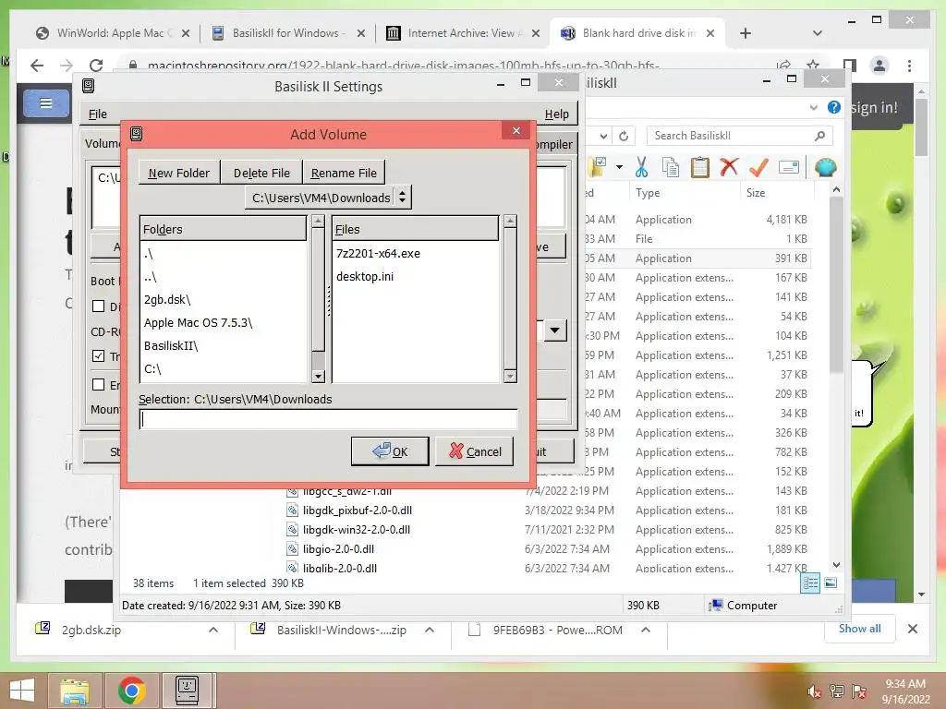Open the Help menu in Basilisk Settings
The width and height of the screenshot is (946, 709).
(x=556, y=114)
